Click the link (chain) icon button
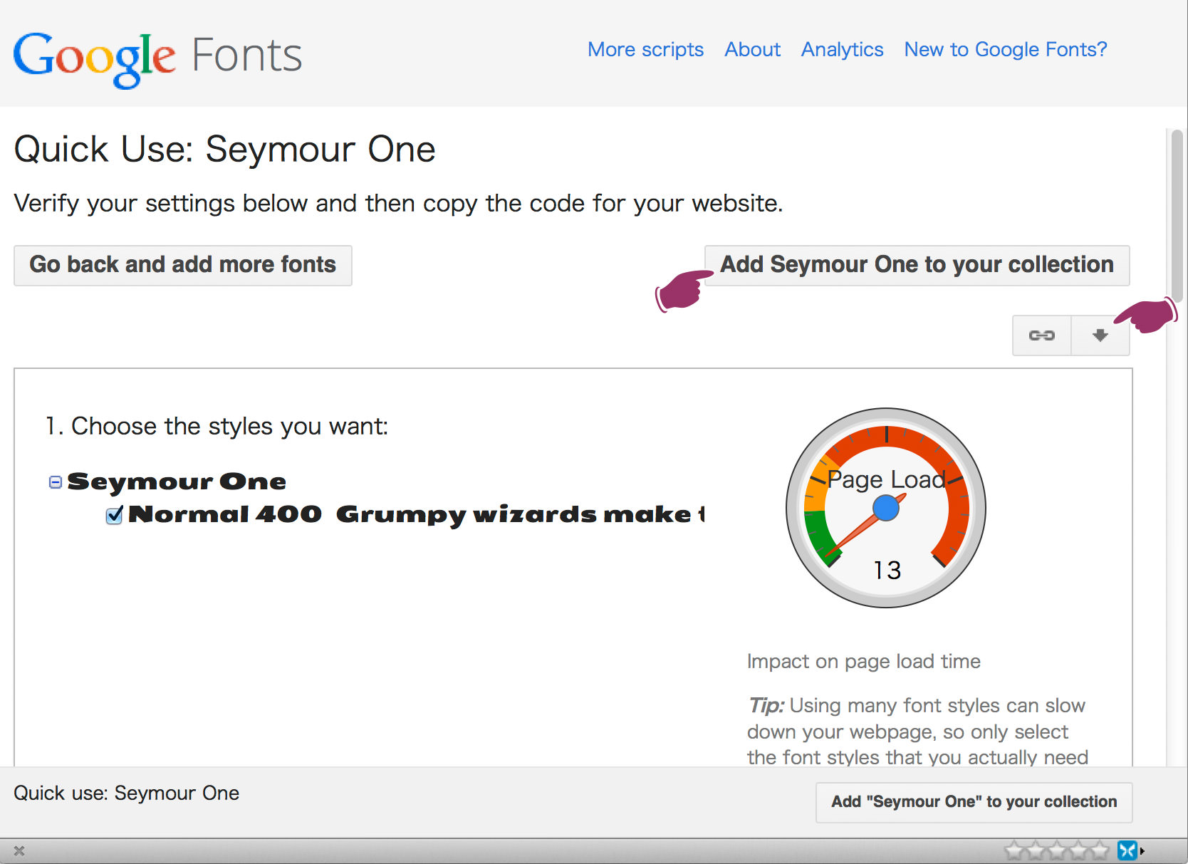This screenshot has height=864, width=1188. pyautogui.click(x=1041, y=335)
